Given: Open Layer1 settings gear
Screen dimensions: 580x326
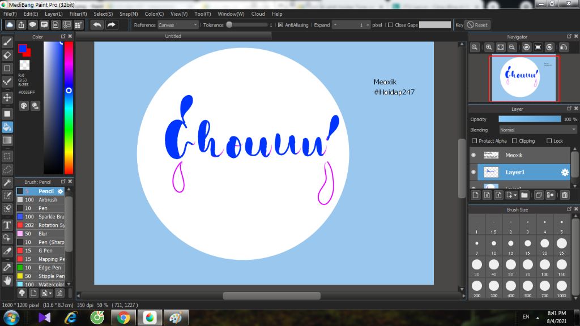Looking at the screenshot, I should 565,172.
